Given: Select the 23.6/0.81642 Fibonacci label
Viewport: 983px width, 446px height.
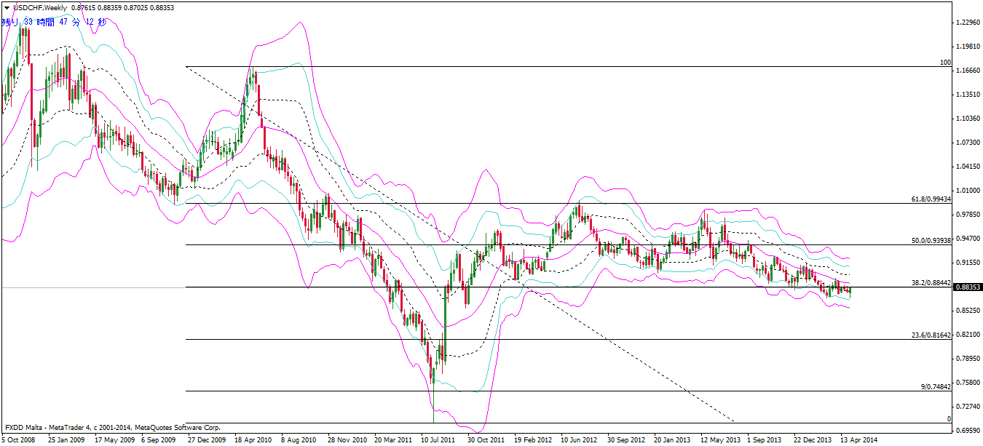Looking at the screenshot, I should point(931,335).
